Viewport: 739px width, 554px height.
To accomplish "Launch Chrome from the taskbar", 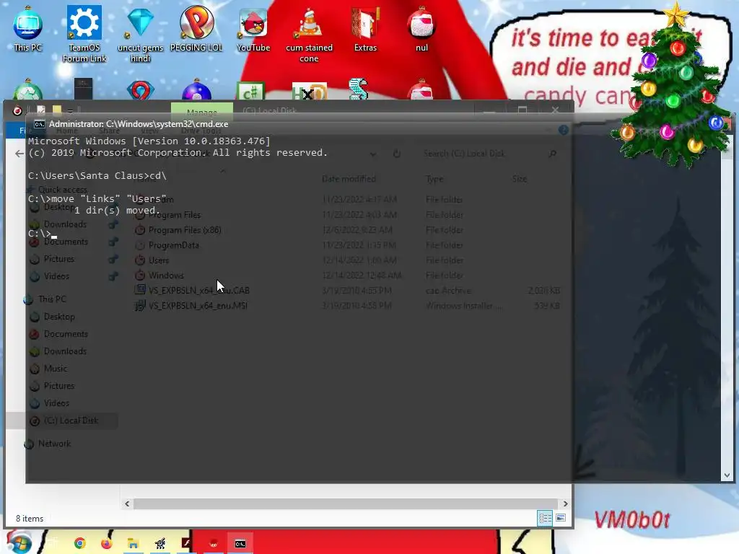I will point(80,544).
